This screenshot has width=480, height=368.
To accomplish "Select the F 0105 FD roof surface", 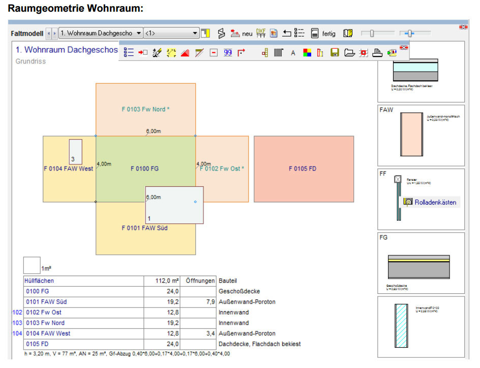I will (304, 169).
